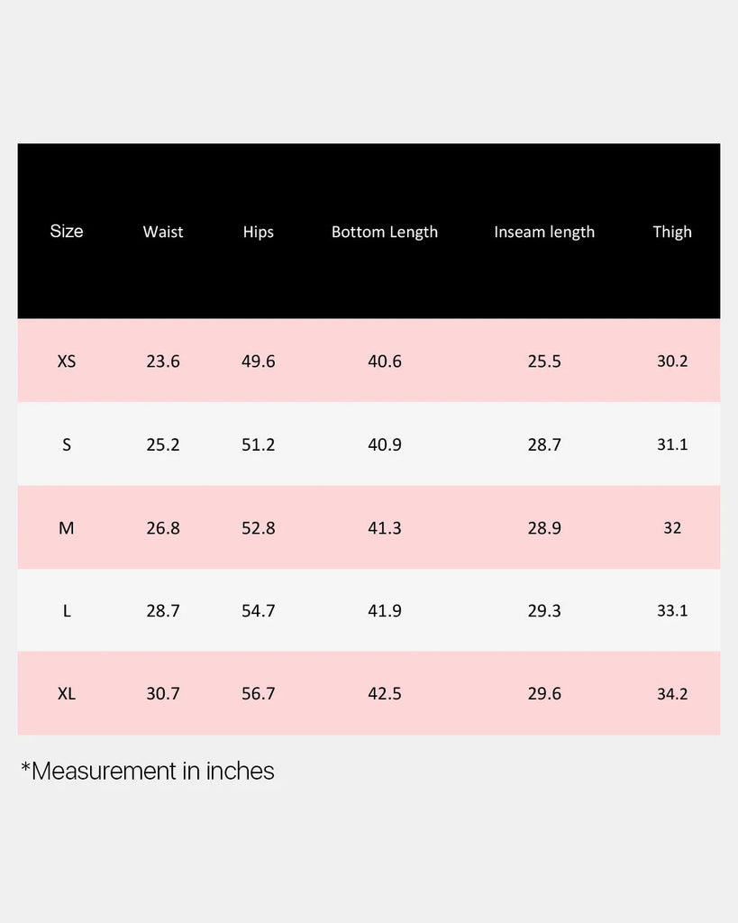Click the M bottom length value 41.3
This screenshot has height=923, width=738.
385,528
